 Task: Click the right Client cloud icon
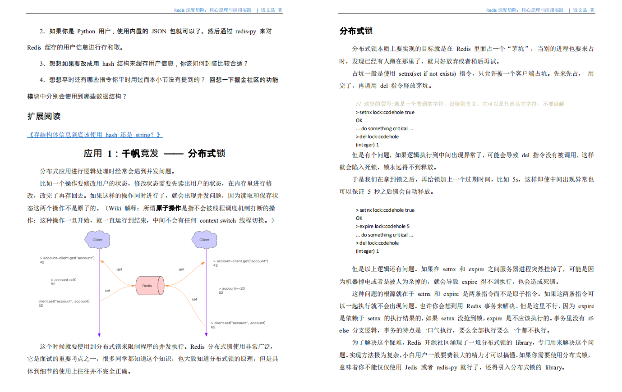coord(204,239)
